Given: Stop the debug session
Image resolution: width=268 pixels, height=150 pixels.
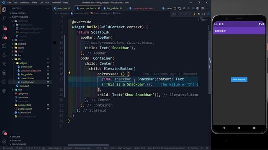Looking at the screenshot, I should pyautogui.click(x=204, y=14).
